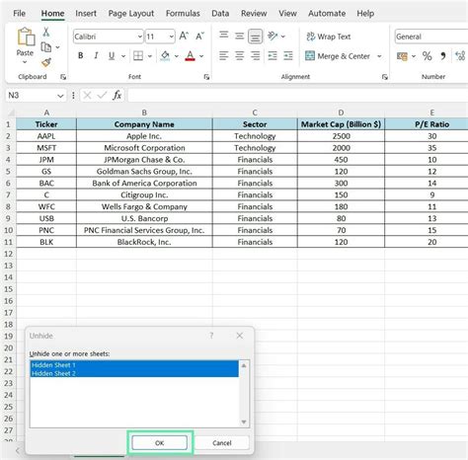This screenshot has width=468, height=460.
Task: Click list scrollbar down arrow
Action: [244, 422]
